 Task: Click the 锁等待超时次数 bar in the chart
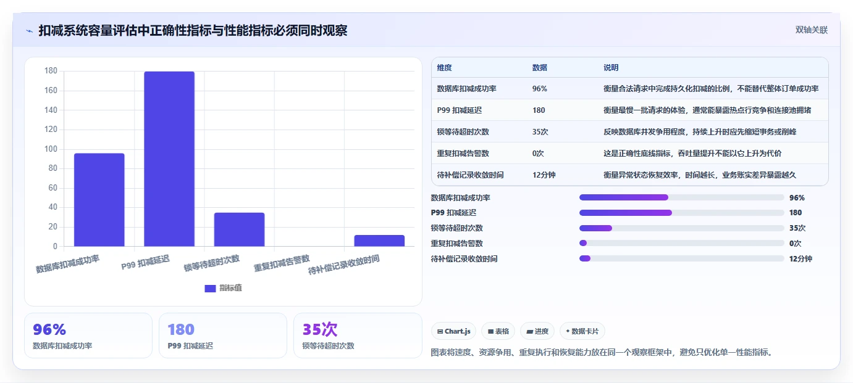(x=239, y=229)
